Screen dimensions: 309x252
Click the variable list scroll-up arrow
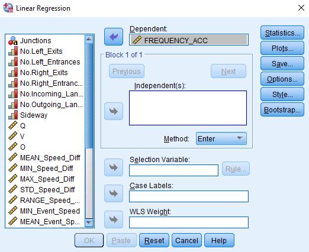point(89,39)
